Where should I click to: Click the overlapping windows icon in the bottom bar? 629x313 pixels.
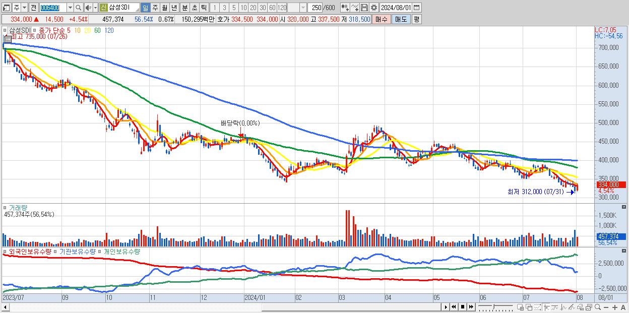(529, 307)
